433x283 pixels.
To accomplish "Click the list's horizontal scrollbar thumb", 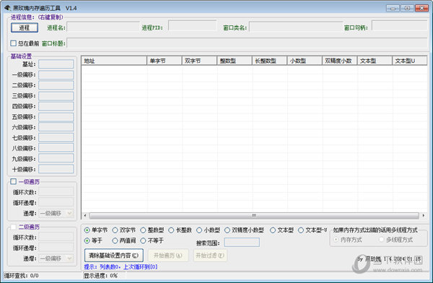I will coord(254,215).
